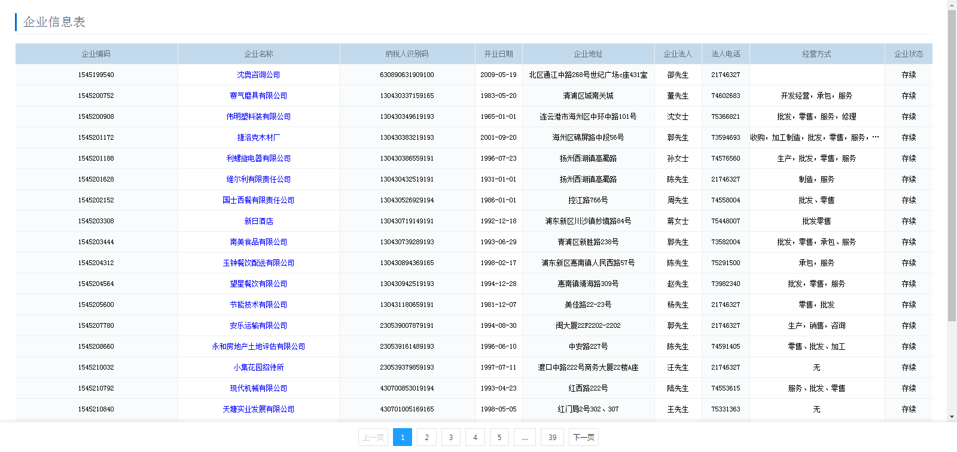This screenshot has width=957, height=452.
Task: Open 永和房地产土地评估有限公司 link
Action: pos(258,346)
